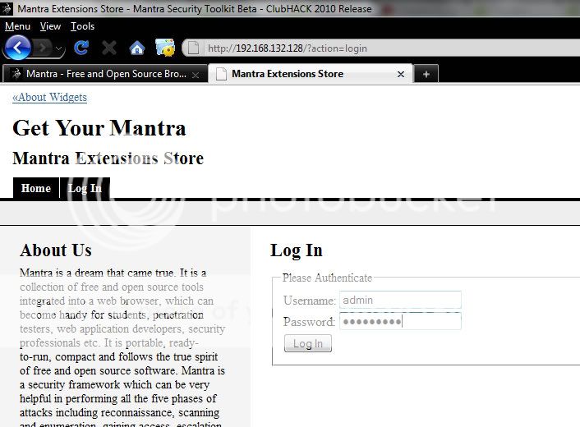Open the Menu item in menu bar
Image resolution: width=580 pixels, height=427 pixels.
pos(17,26)
